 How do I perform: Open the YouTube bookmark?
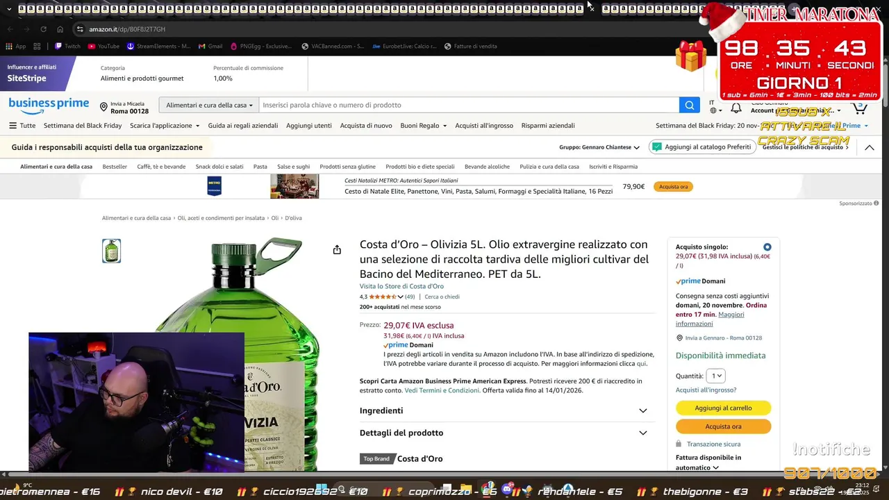point(103,47)
